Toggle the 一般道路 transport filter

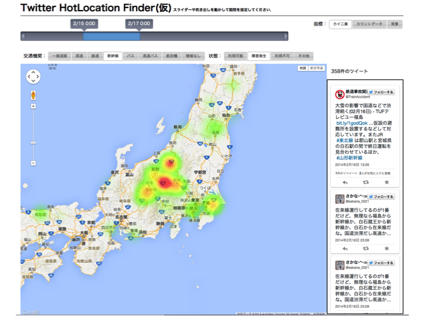tap(60, 56)
